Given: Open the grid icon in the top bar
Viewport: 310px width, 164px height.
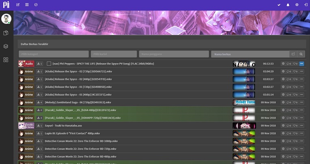Looking at the screenshot, I should [27, 4].
